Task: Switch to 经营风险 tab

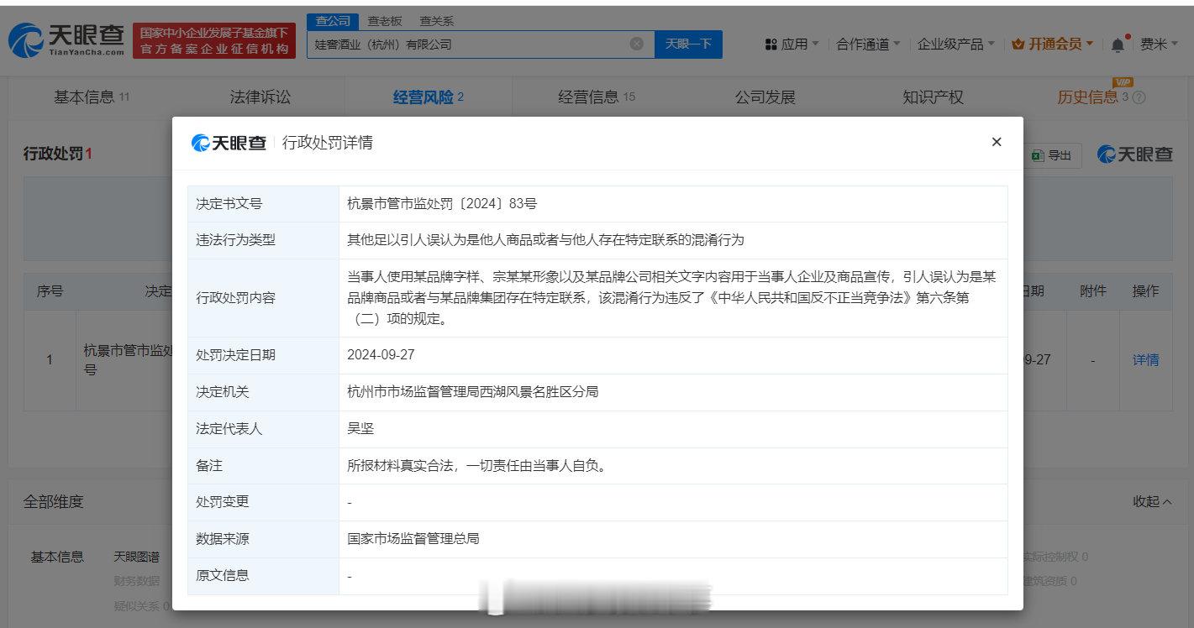Action: pos(429,97)
